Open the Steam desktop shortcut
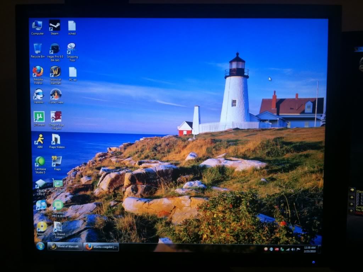 [x=54, y=25]
